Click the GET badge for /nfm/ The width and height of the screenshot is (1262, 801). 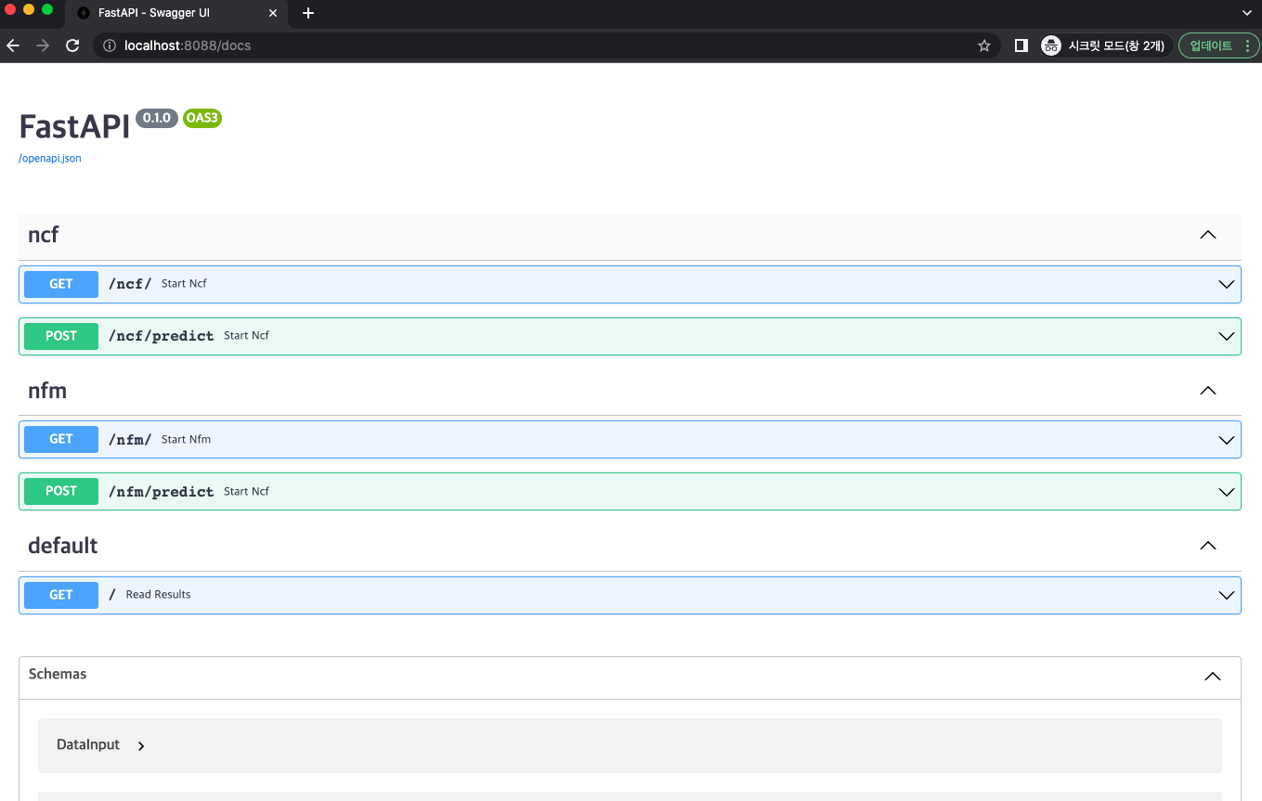[61, 440]
